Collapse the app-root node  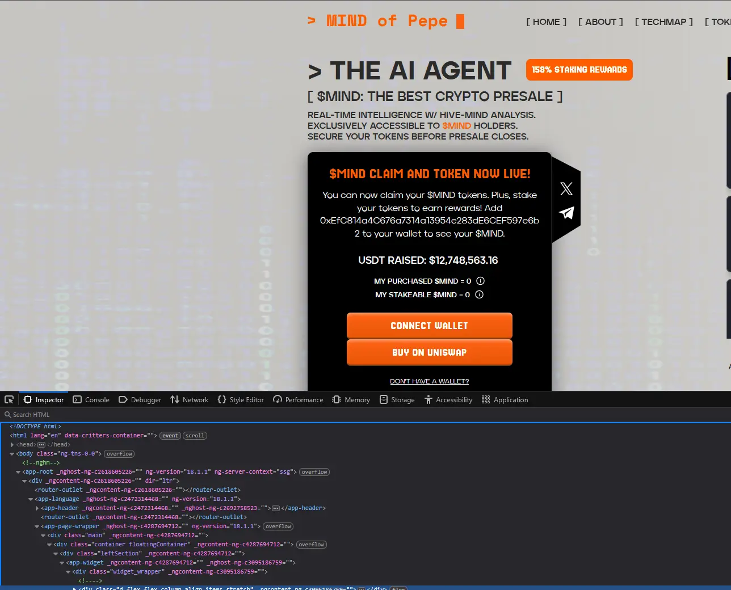point(18,472)
